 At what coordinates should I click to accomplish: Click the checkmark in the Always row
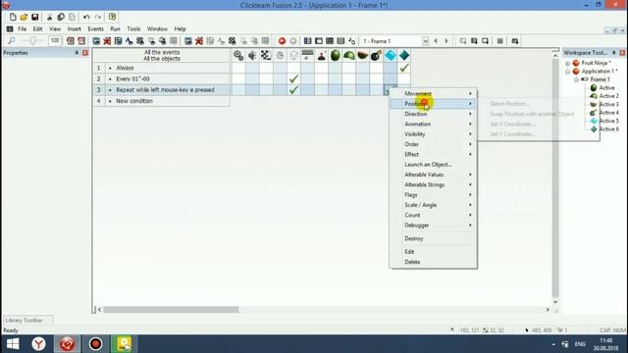click(404, 68)
